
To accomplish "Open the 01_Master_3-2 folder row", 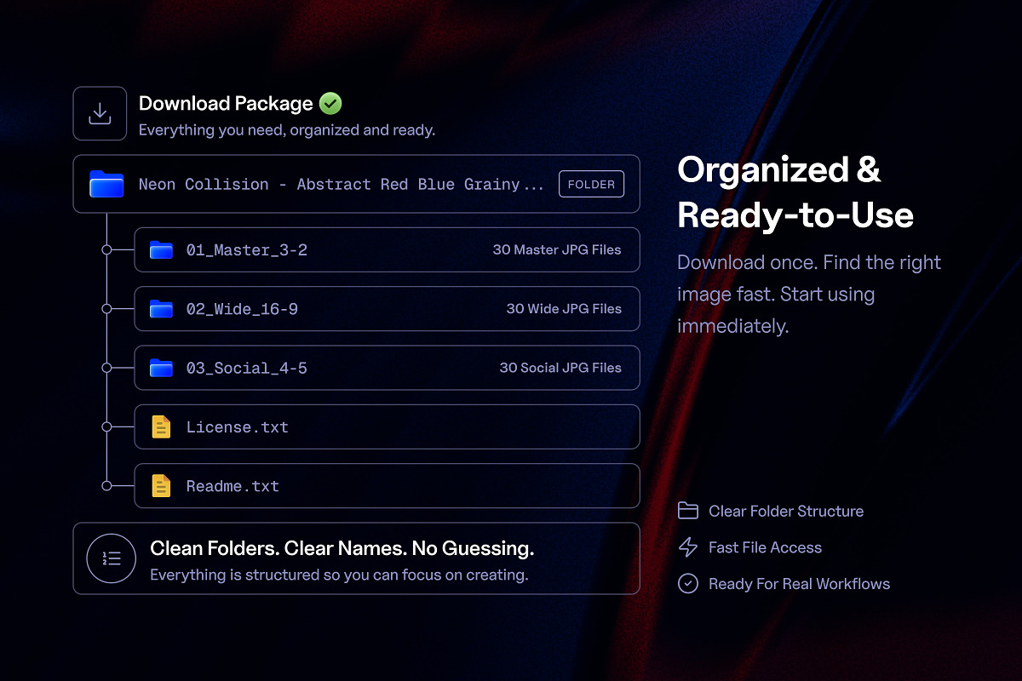I will coord(387,249).
